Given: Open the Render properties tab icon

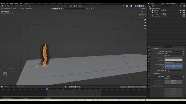Looking at the screenshot, I should click(x=149, y=54).
